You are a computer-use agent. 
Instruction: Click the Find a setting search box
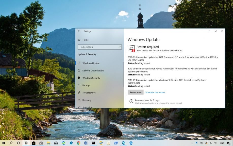tap(98, 47)
